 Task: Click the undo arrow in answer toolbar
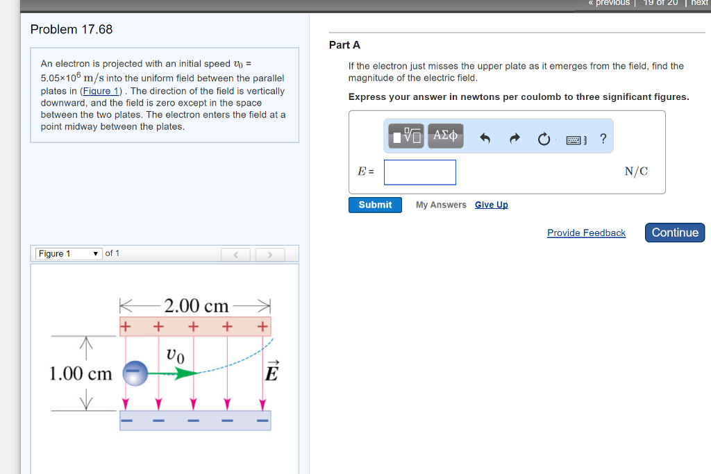(x=485, y=139)
